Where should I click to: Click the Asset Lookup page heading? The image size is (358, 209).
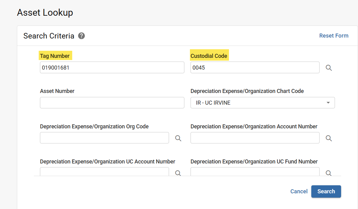click(x=45, y=13)
